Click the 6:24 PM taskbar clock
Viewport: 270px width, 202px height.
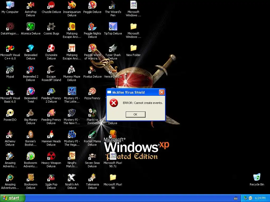click(x=260, y=198)
